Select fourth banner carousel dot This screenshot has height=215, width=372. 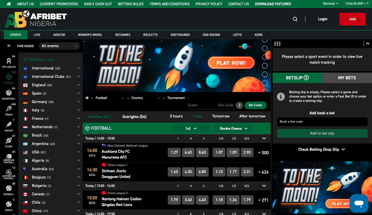coord(265,66)
